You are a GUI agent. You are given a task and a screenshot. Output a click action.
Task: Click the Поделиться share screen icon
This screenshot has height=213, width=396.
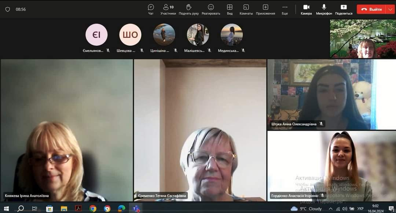tap(344, 9)
